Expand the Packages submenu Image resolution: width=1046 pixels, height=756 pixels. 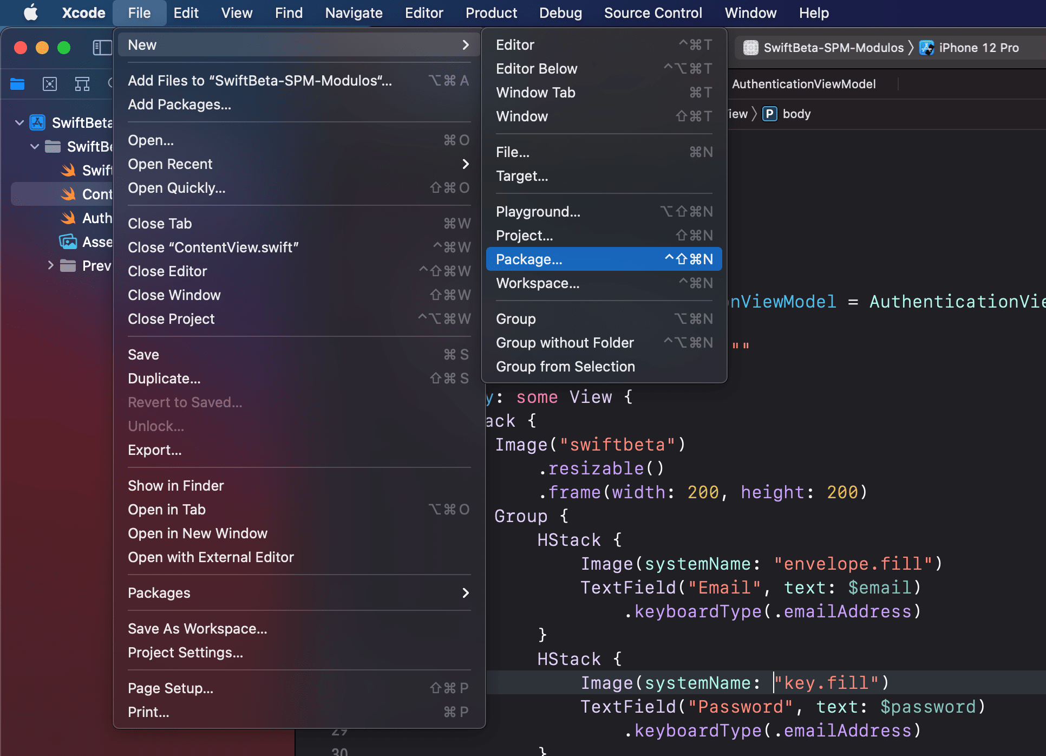pos(299,593)
